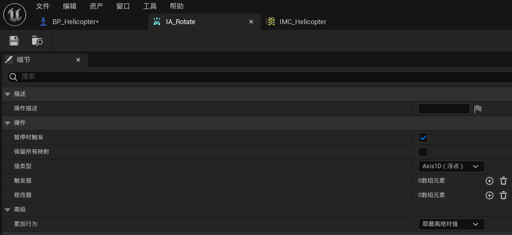Uncheck the 暂停时触发 checkbox

click(423, 138)
